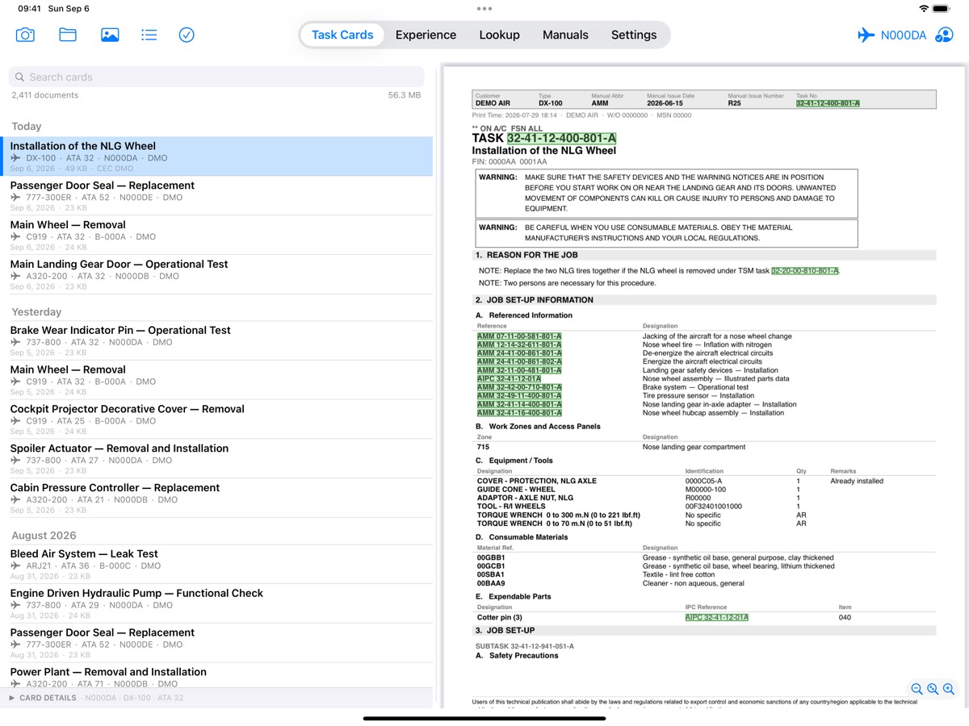Click the '2,411 documents' count text
This screenshot has height=726, width=969.
tap(45, 95)
